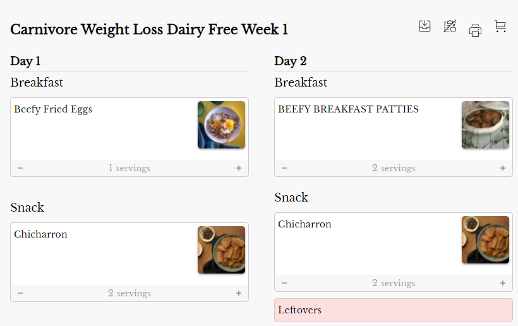This screenshot has width=518, height=326.
Task: Click the save-to-inbox download icon
Action: 425,27
